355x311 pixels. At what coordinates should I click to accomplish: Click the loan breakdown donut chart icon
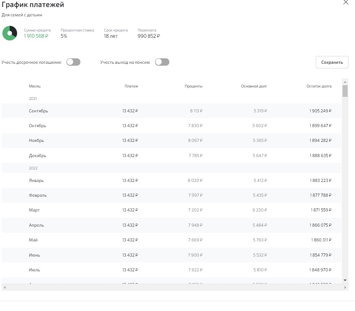(10, 33)
